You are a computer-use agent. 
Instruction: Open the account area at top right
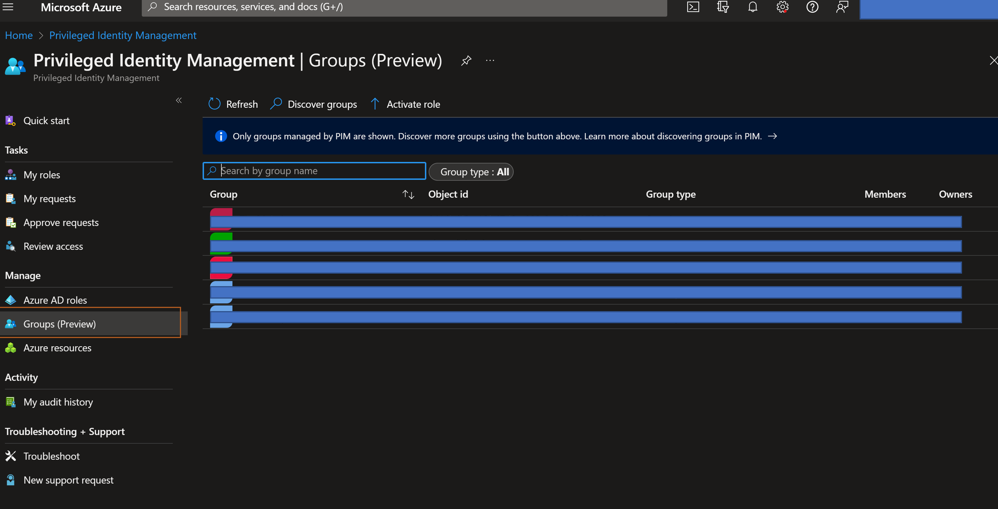click(929, 9)
